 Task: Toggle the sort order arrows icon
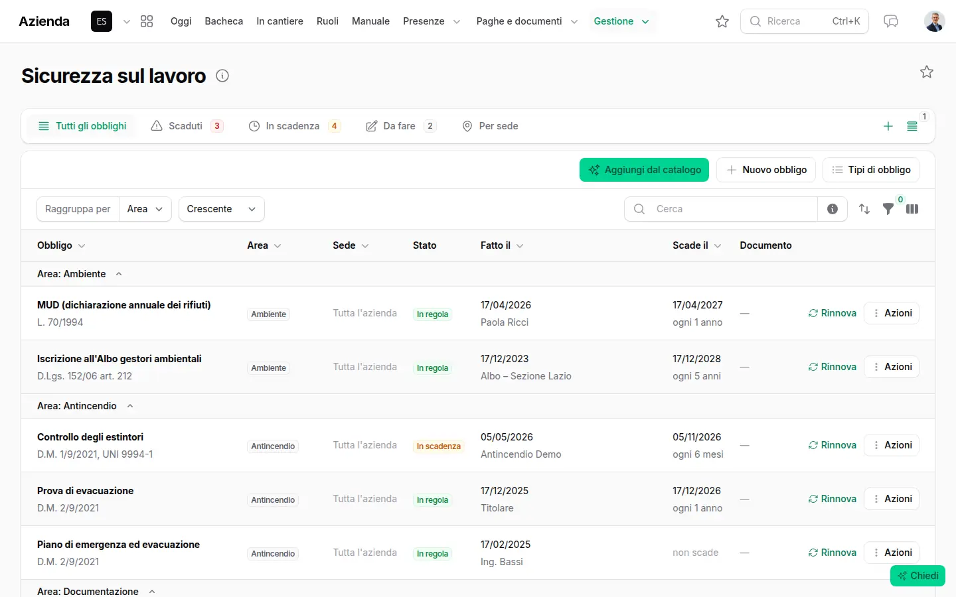pyautogui.click(x=864, y=209)
